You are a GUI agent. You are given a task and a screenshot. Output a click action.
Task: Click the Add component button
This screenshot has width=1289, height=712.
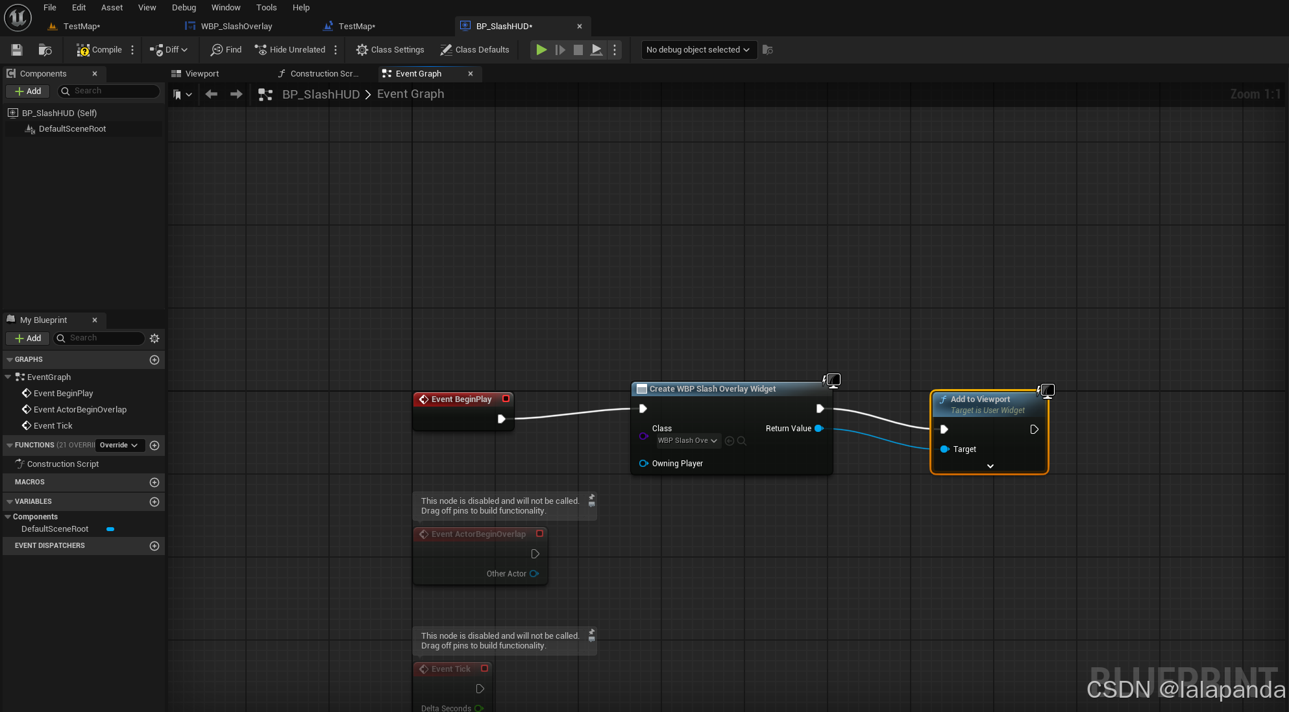(28, 91)
